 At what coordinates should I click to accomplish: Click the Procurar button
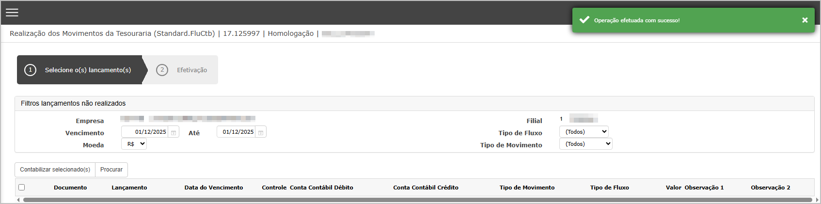click(x=111, y=170)
